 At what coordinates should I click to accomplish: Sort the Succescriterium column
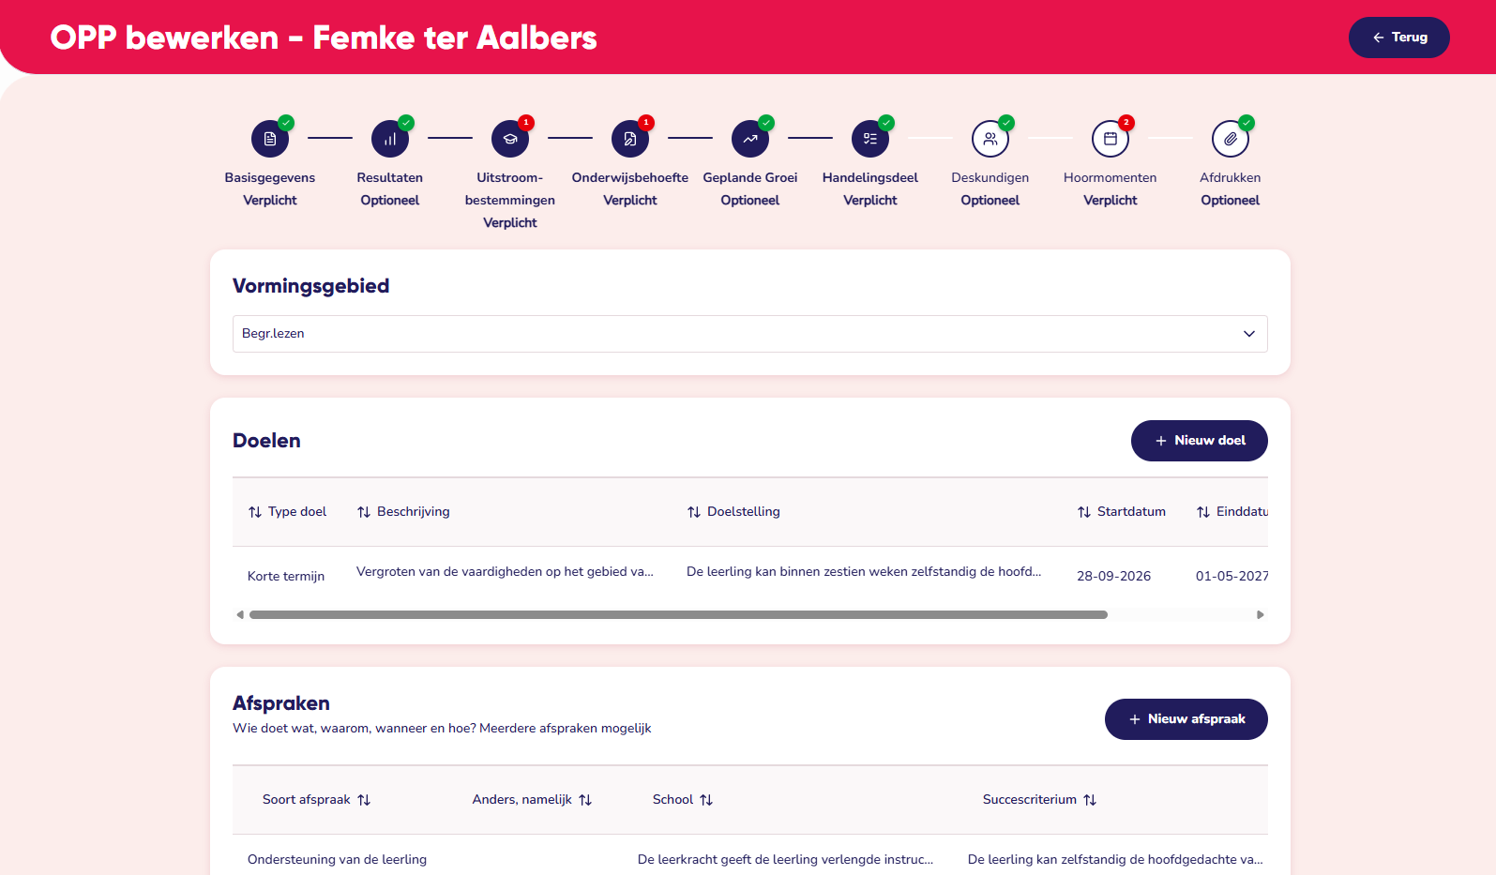click(1040, 800)
